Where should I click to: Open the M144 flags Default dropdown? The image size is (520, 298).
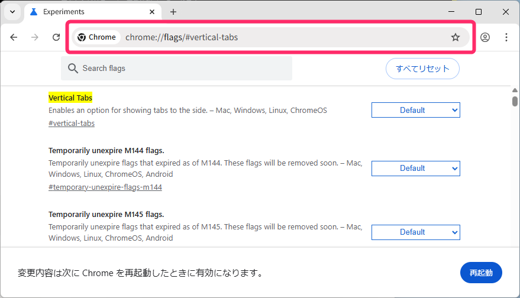415,169
